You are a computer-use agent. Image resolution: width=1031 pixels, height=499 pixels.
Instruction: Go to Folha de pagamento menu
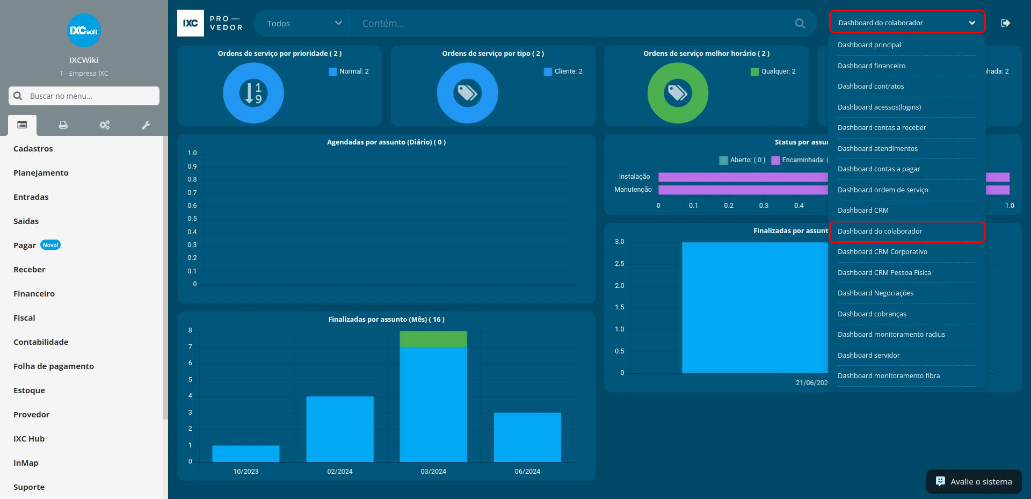pyautogui.click(x=54, y=366)
